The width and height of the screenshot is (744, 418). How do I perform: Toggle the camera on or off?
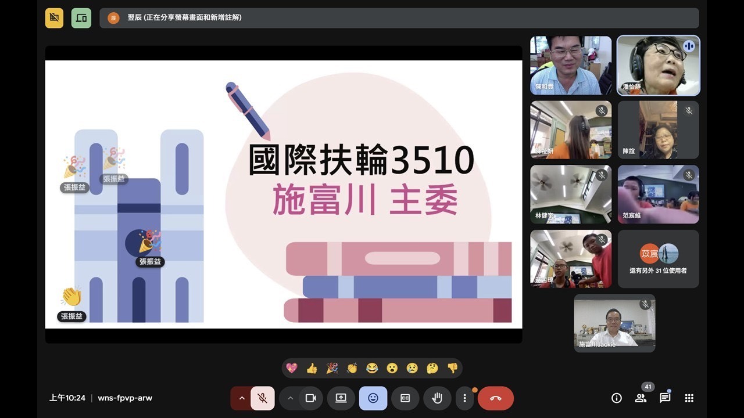coord(310,398)
